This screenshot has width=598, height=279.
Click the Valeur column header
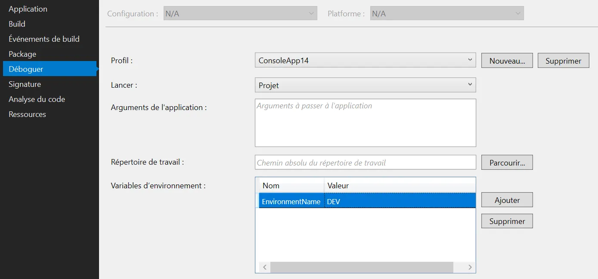tap(399, 186)
